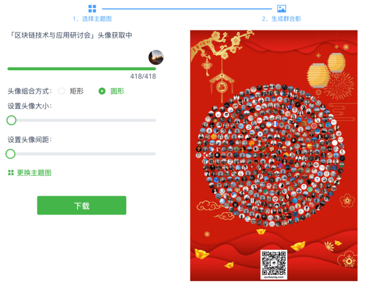Image resolution: width=366 pixels, height=289 pixels.
Task: Click the 更换主题图 link
Action: [x=34, y=173]
